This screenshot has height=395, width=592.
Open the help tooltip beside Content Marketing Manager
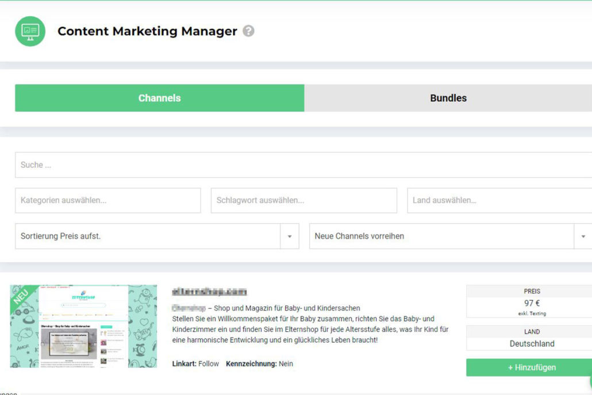(248, 32)
